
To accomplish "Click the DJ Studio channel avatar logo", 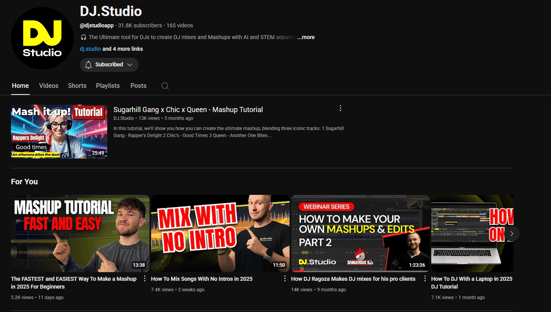I will point(42,38).
